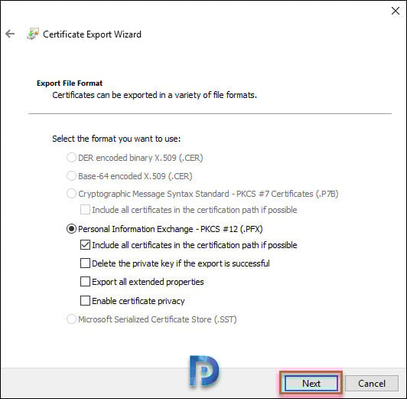Click the Export File Format heading
This screenshot has height=399, width=407.
click(x=70, y=83)
